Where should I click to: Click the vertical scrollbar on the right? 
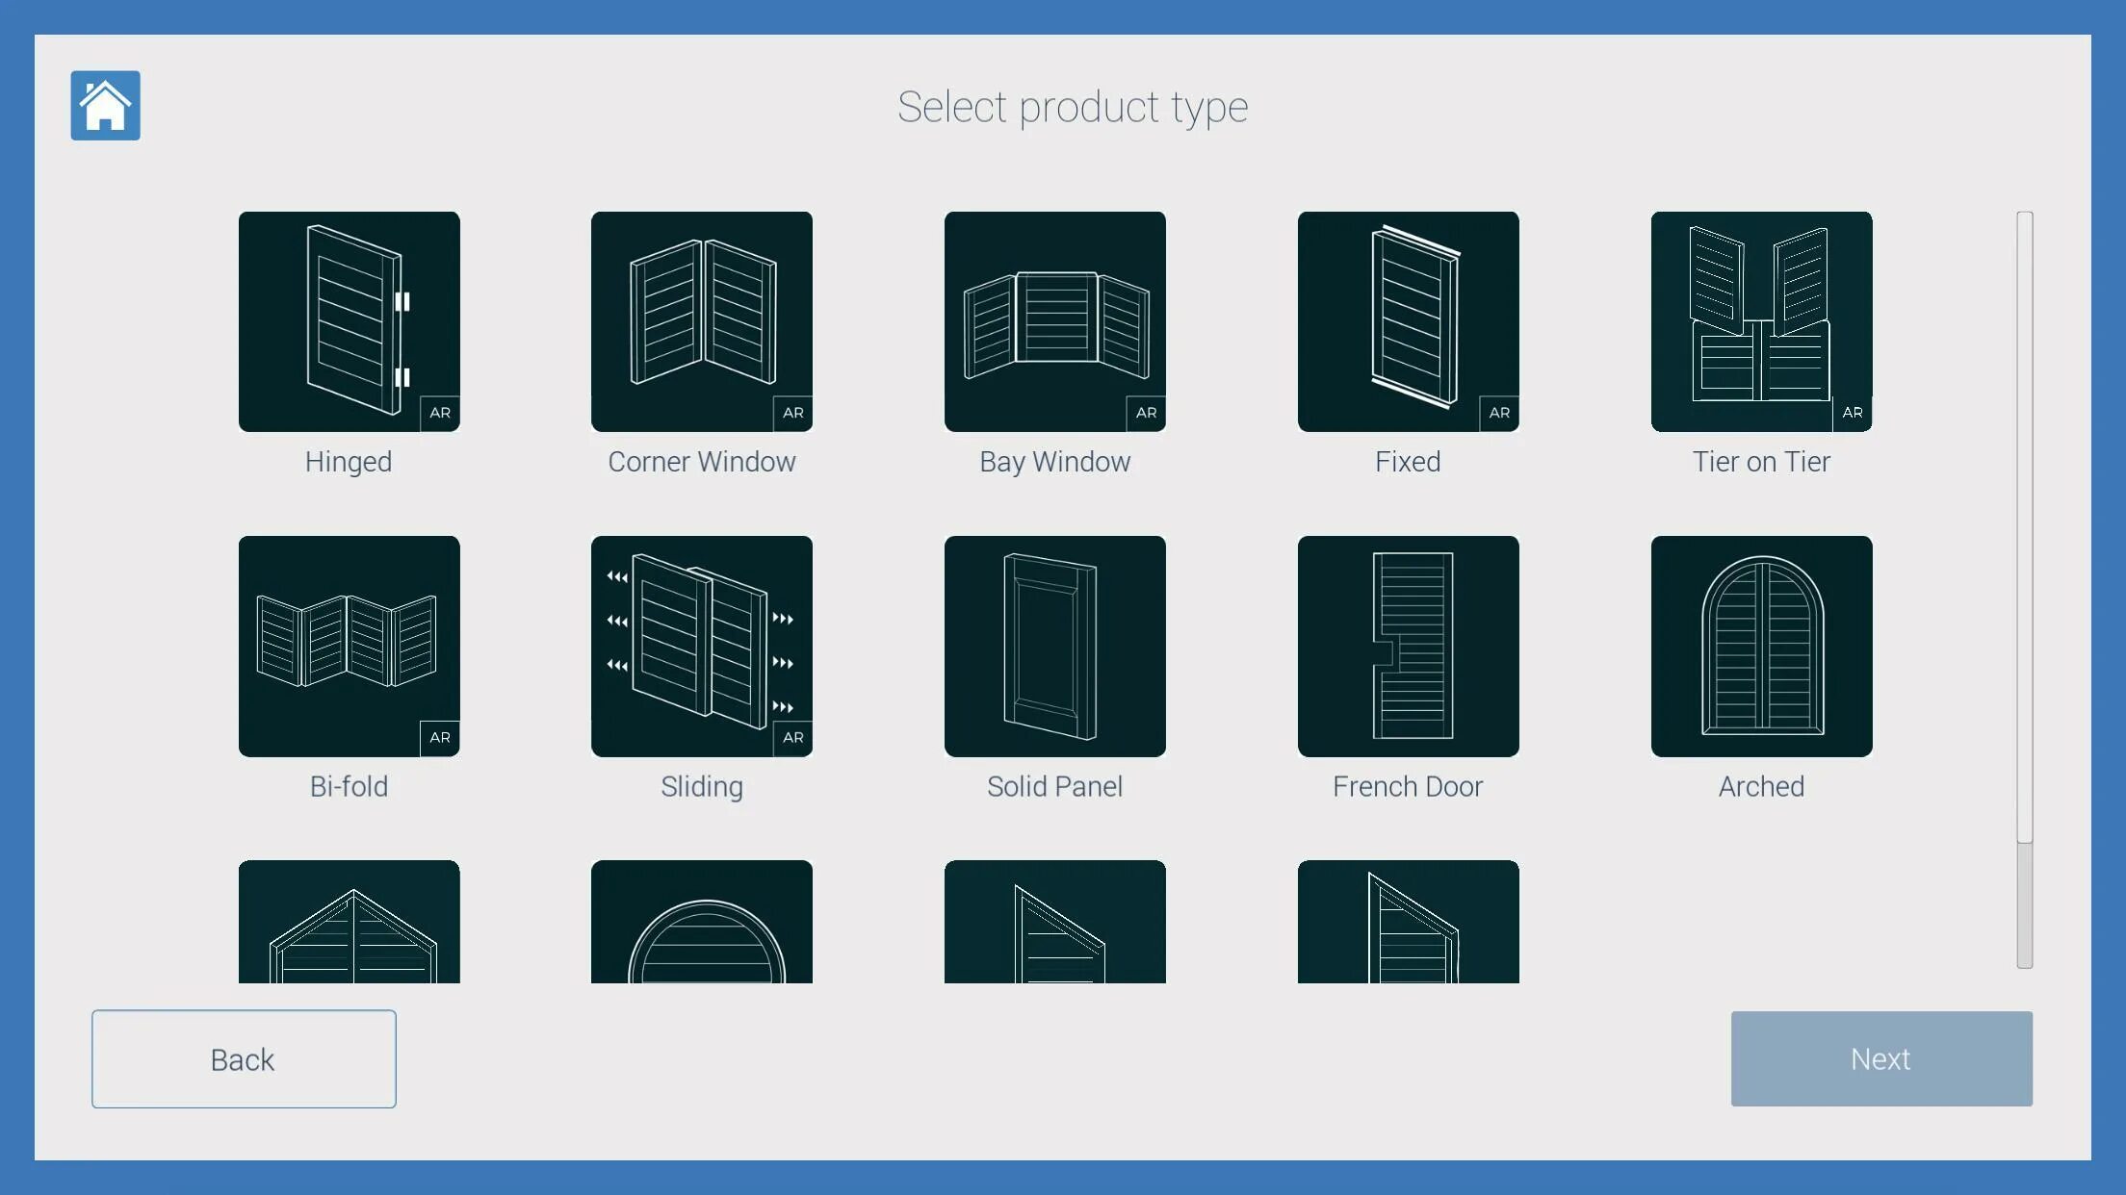coord(2025,527)
